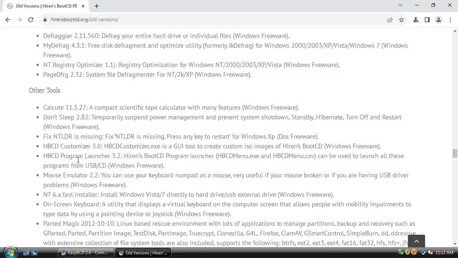Click the scrollbar up arrow

[x=455, y=32]
